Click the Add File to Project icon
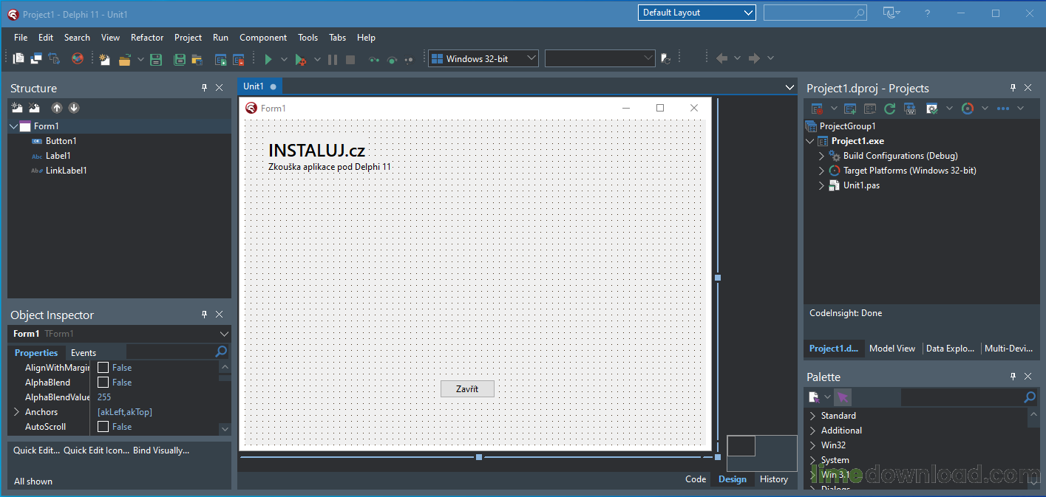This screenshot has height=497, width=1046. click(x=220, y=59)
